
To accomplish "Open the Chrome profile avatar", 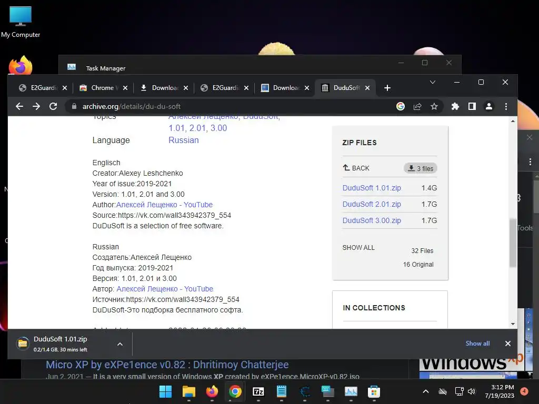I will [489, 106].
